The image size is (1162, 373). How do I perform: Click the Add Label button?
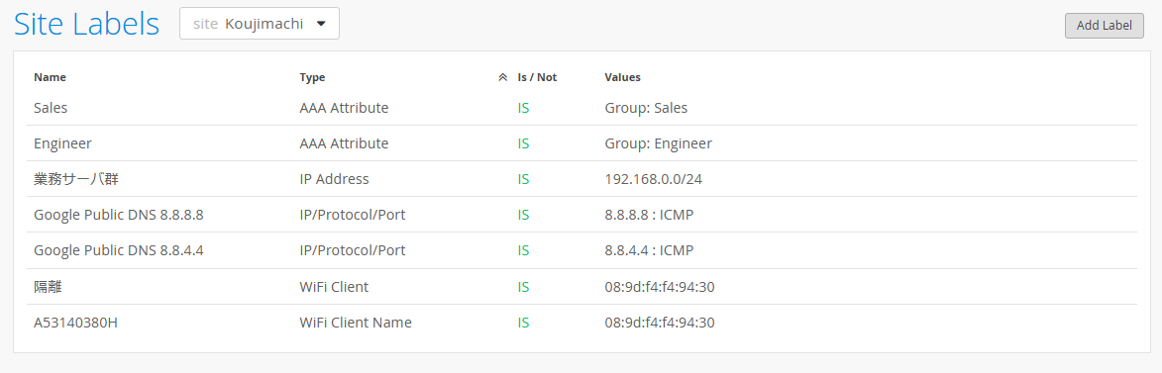pos(1105,25)
